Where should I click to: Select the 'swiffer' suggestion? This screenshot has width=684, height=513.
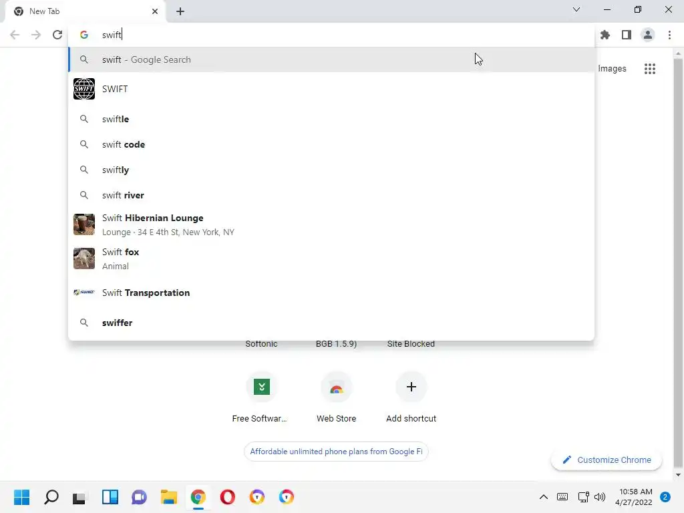tap(331, 323)
